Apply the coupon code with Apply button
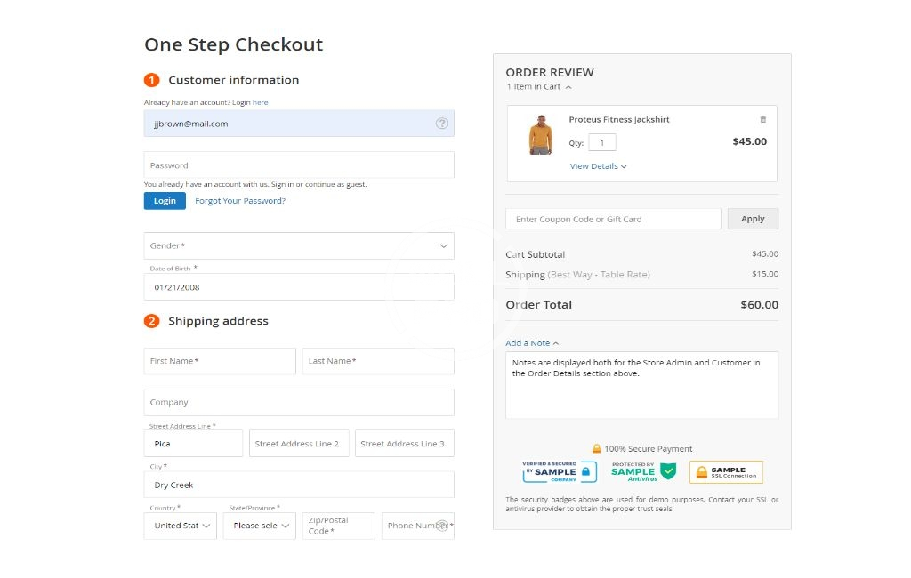 753,219
